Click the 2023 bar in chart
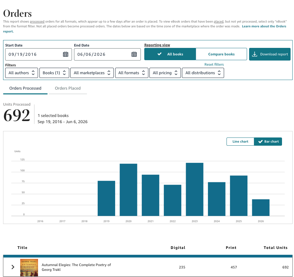 pos(195,189)
